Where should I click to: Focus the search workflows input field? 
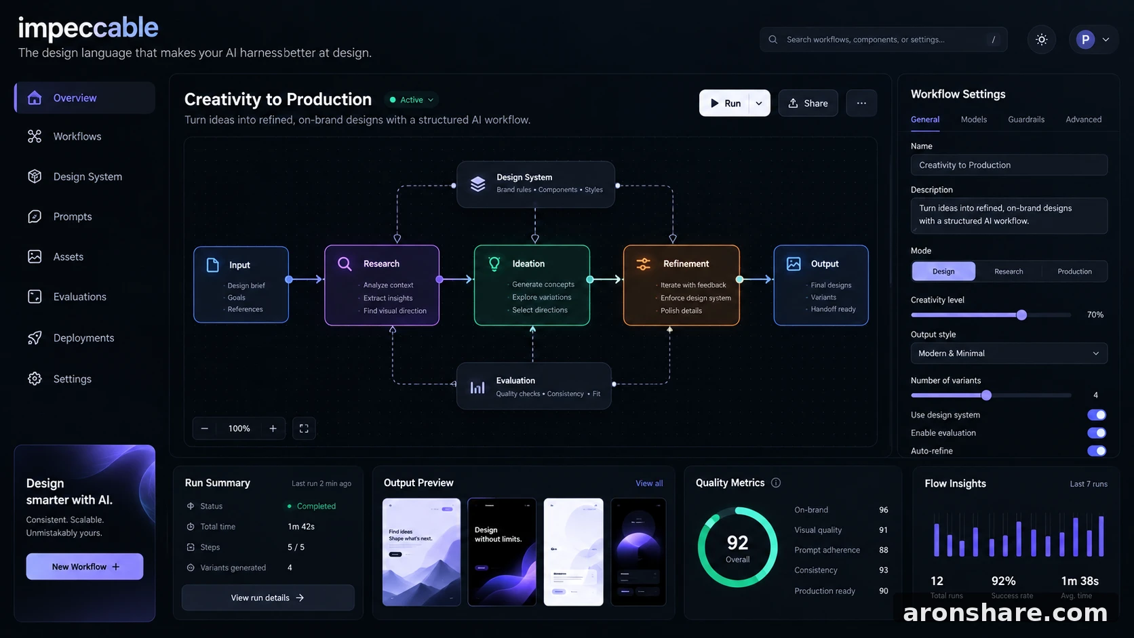click(883, 39)
